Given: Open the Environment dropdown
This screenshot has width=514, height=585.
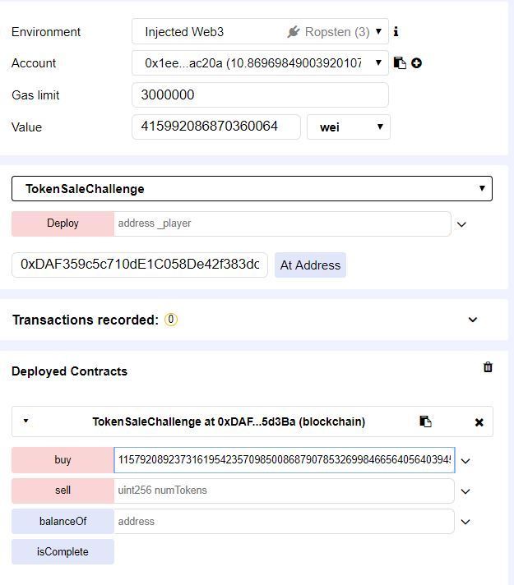Looking at the screenshot, I should click(260, 32).
